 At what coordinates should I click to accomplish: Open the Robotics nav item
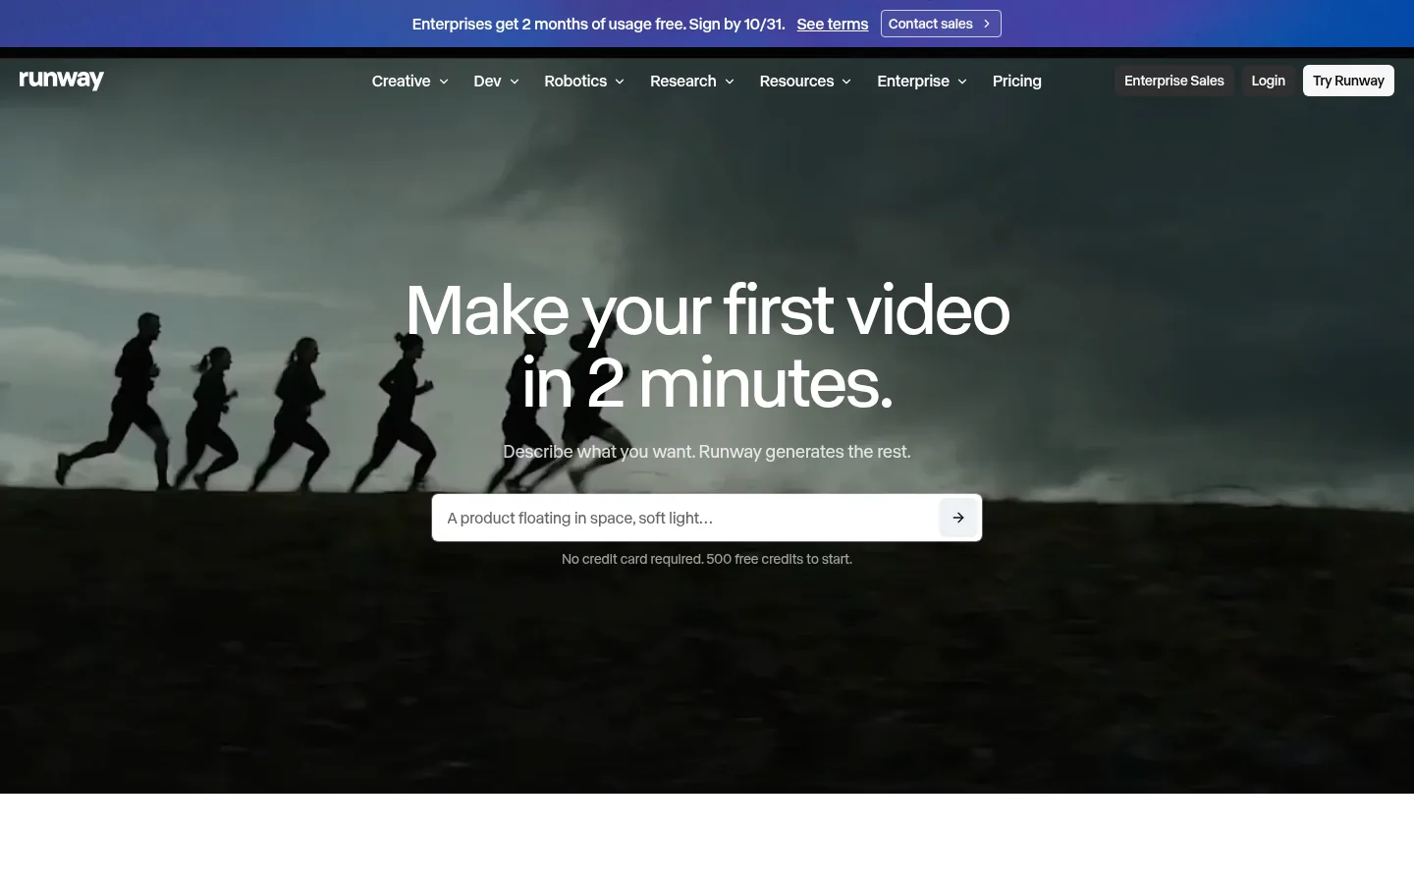584,81
